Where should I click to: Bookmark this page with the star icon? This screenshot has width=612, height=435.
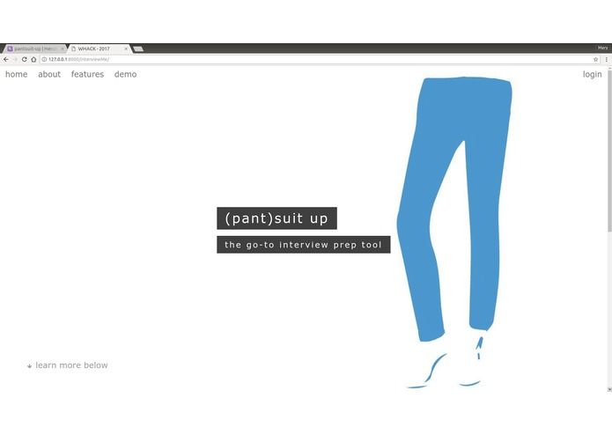[595, 59]
